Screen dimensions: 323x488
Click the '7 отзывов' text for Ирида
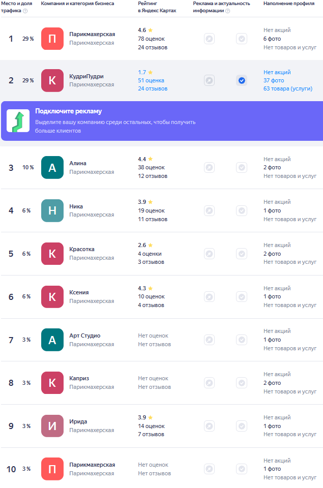151,434
